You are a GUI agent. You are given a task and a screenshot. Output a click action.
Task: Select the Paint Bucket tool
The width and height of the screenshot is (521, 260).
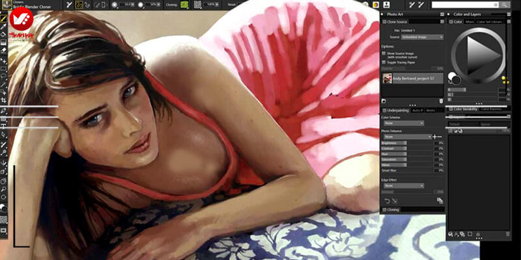coord(3,34)
